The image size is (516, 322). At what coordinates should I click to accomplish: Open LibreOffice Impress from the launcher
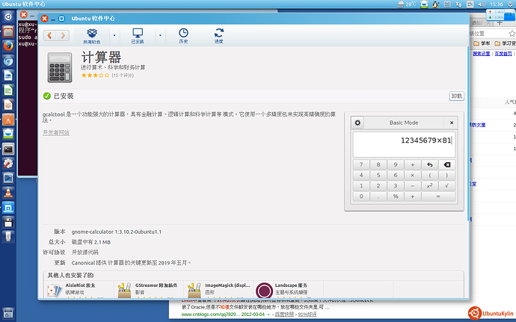pos(8,105)
